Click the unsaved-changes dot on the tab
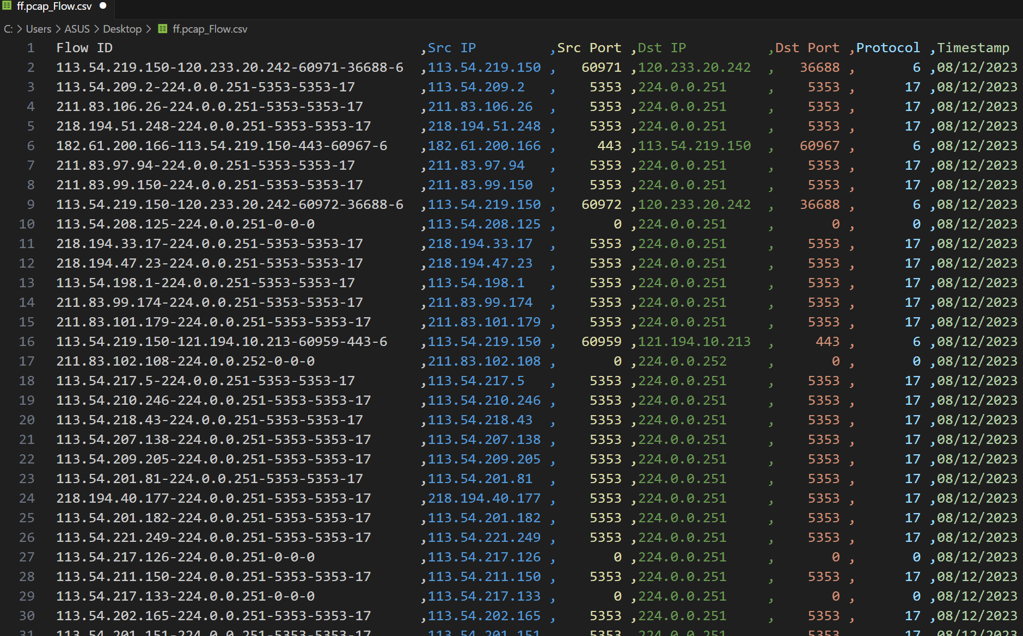 tap(102, 5)
